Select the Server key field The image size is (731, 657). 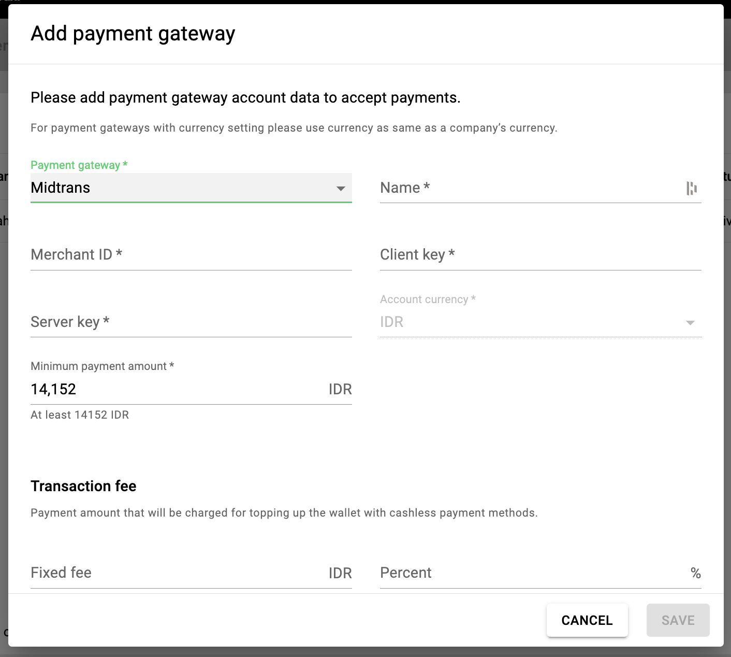coord(191,322)
